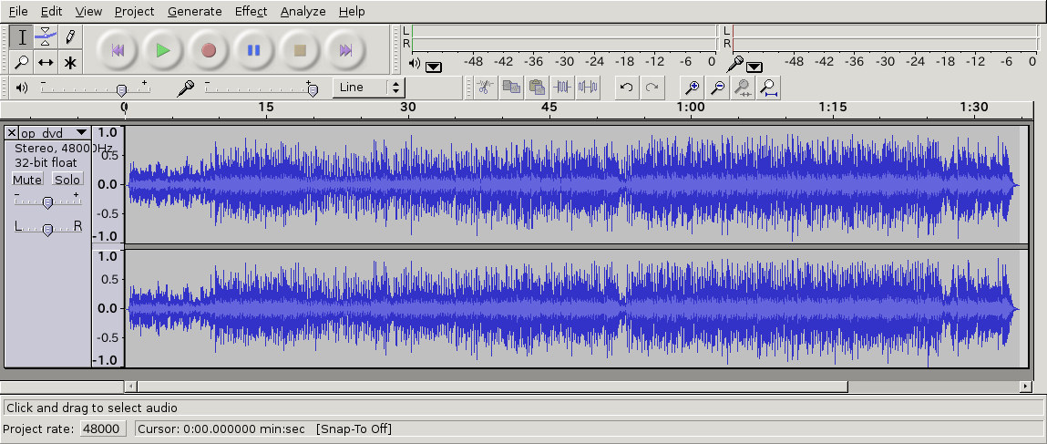Expand the input meter microphone dropdown
Image resolution: width=1047 pixels, height=444 pixels.
coord(755,66)
